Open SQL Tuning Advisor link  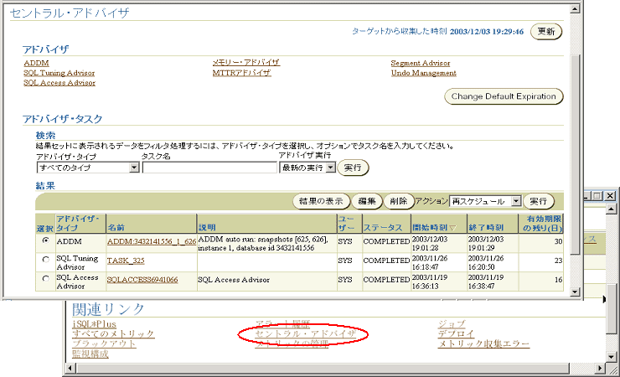tap(59, 73)
